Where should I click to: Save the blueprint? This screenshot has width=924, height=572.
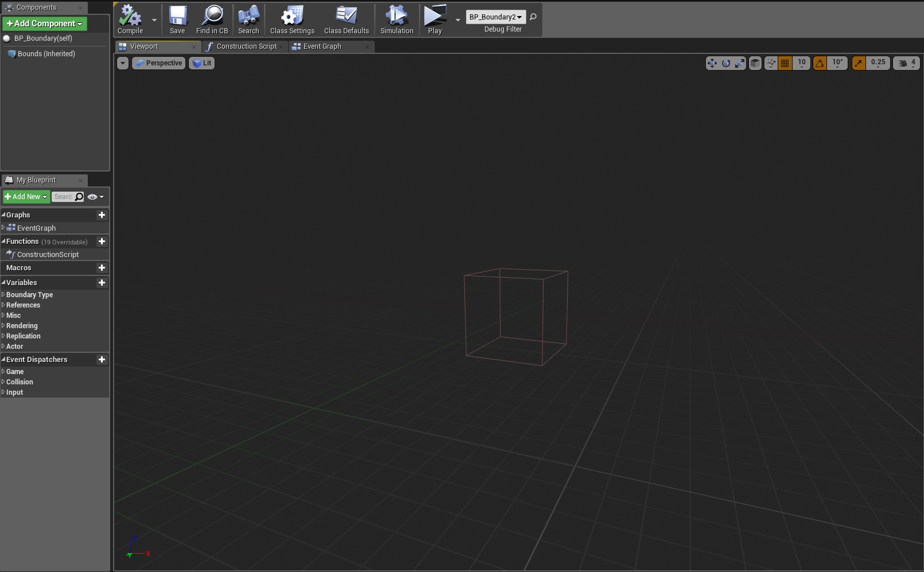[x=177, y=20]
